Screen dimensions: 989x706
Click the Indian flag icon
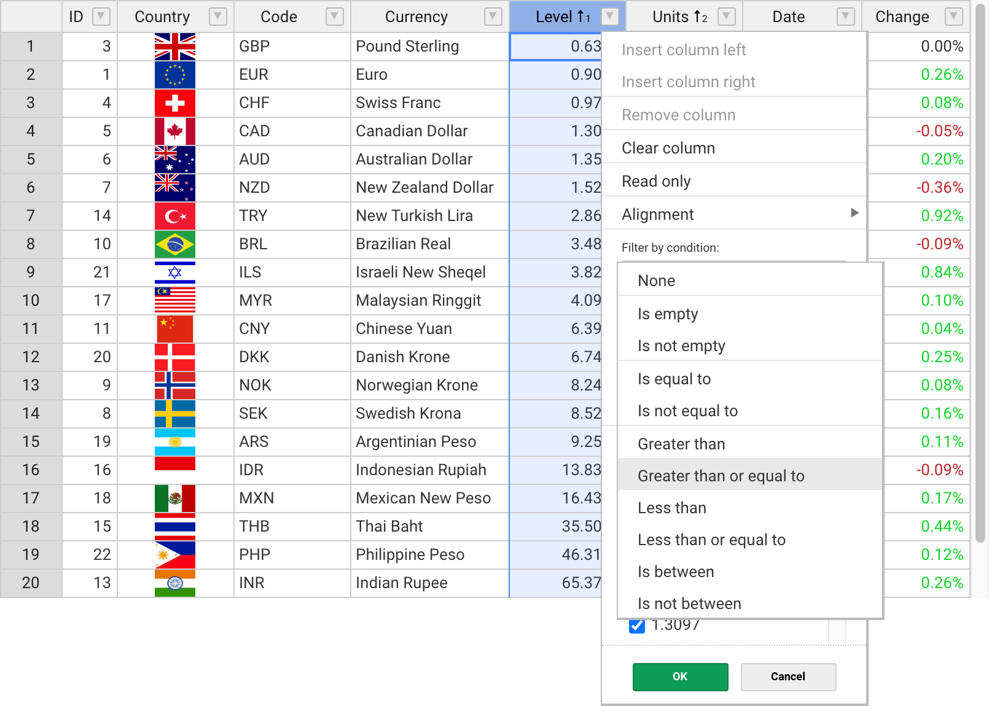[x=175, y=583]
